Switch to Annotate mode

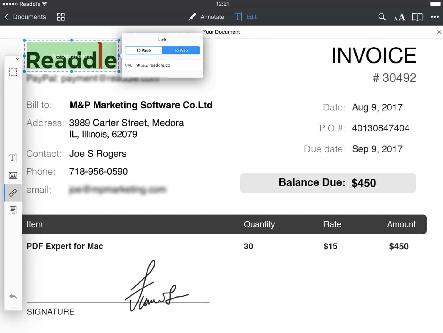(x=206, y=17)
